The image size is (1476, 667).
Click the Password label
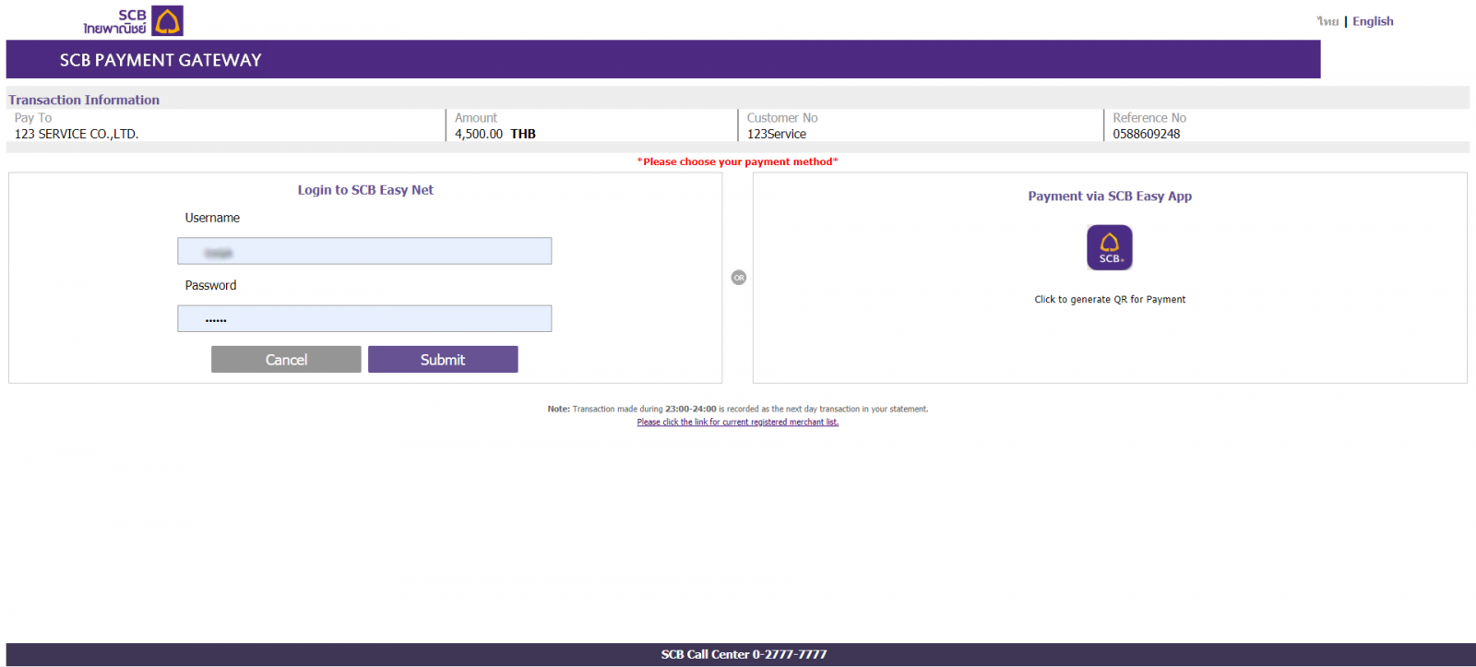tap(210, 285)
